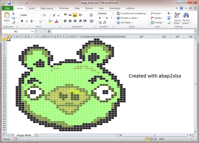Insert a new worksheet tab icon
The height and width of the screenshot is (143, 199).
click(36, 135)
